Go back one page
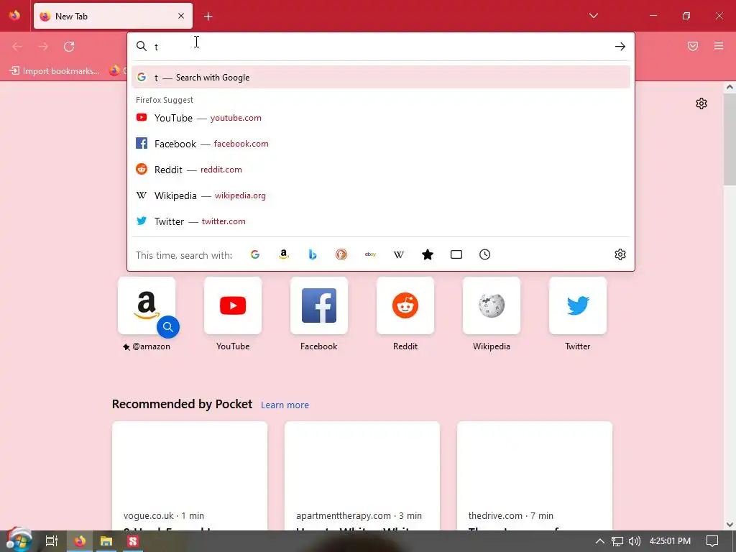Viewport: 736px width, 552px height. click(17, 47)
